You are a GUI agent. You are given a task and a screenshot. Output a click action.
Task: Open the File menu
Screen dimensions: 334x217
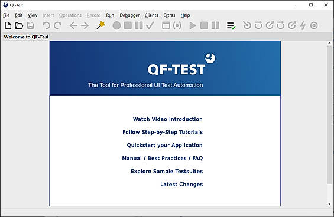[x=6, y=15]
